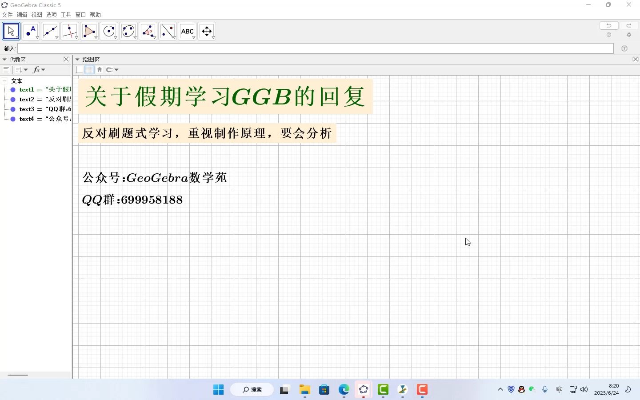The height and width of the screenshot is (400, 640).
Task: Select the Move Graphics View tool
Action: coord(207,31)
